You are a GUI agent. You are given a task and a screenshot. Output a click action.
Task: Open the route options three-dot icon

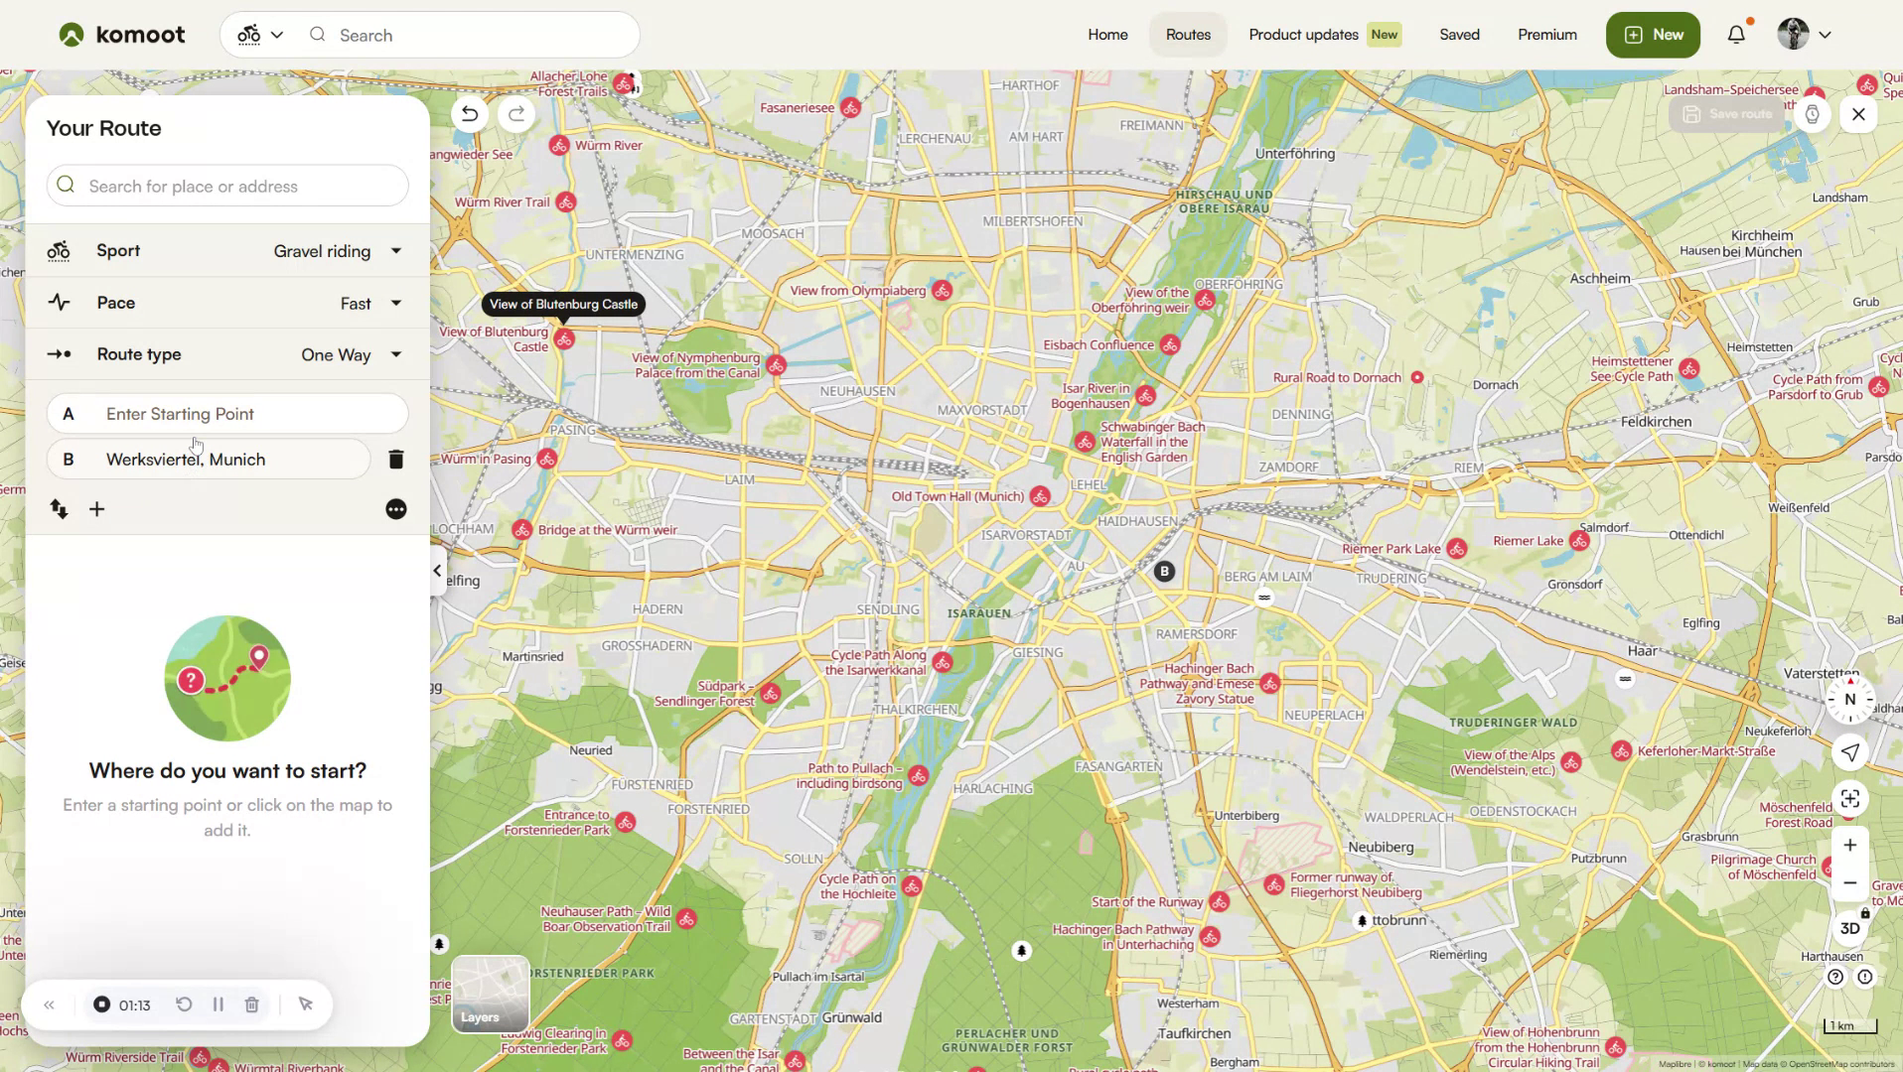395,509
